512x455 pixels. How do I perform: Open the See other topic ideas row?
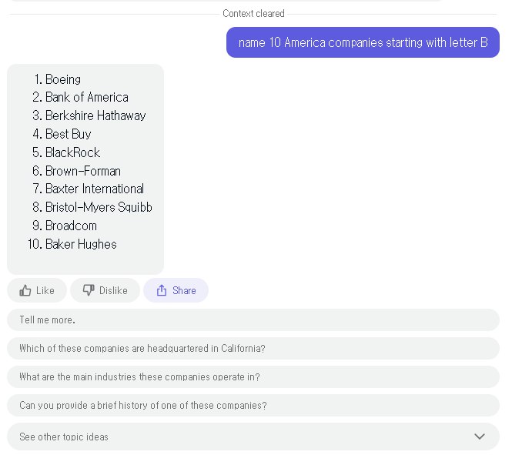(253, 437)
